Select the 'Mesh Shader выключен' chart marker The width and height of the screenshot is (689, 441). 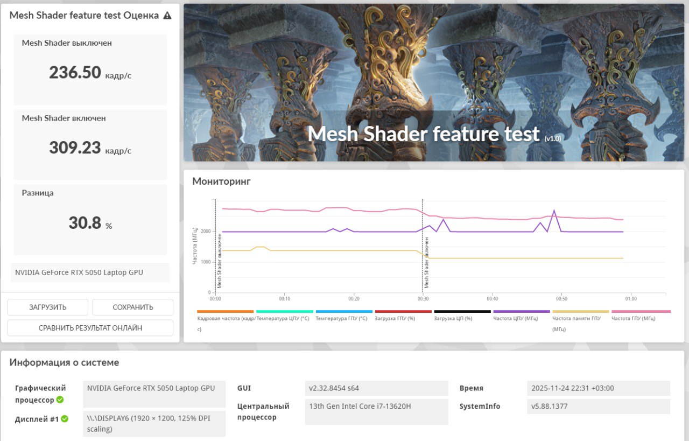click(220, 261)
